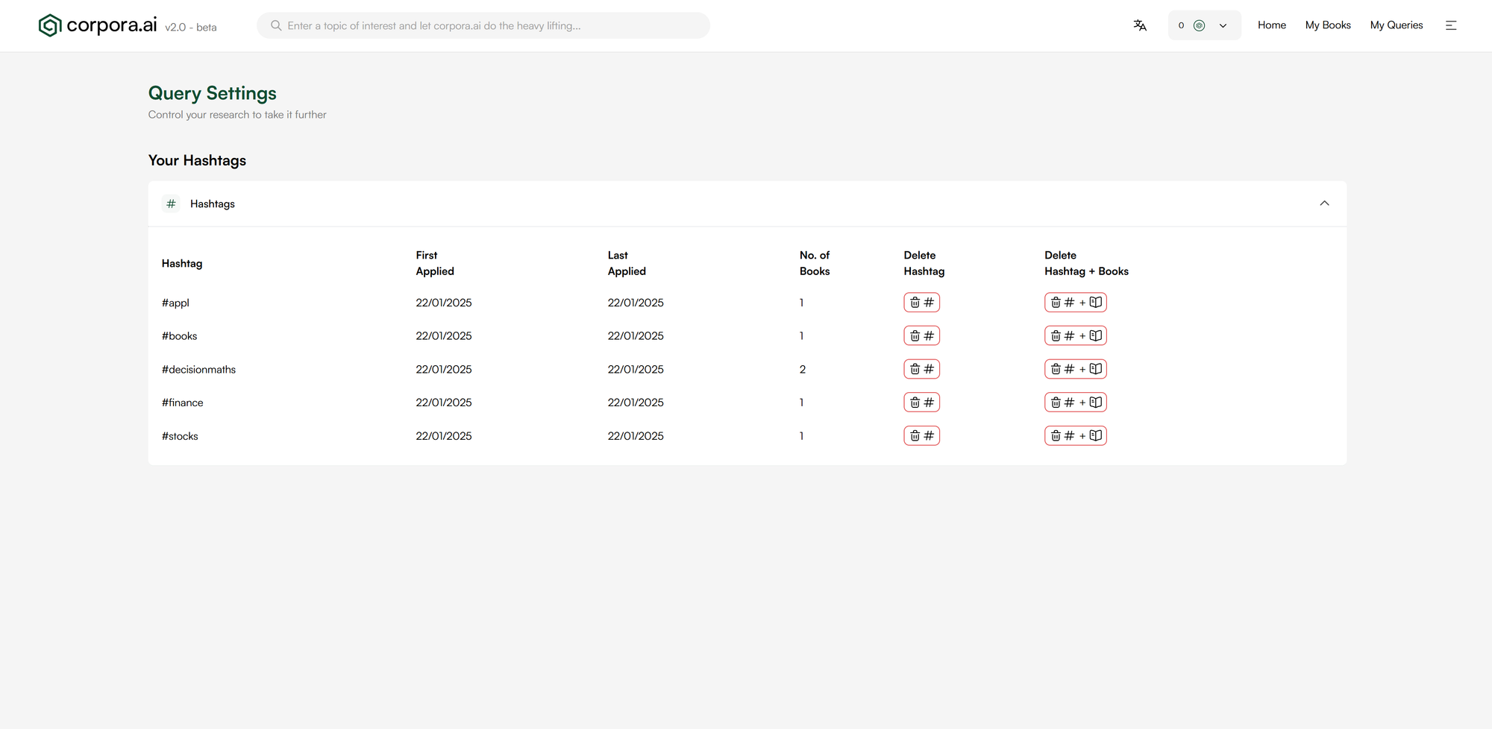This screenshot has width=1492, height=729.
Task: Click the #finance hashtag name
Action: click(x=182, y=403)
